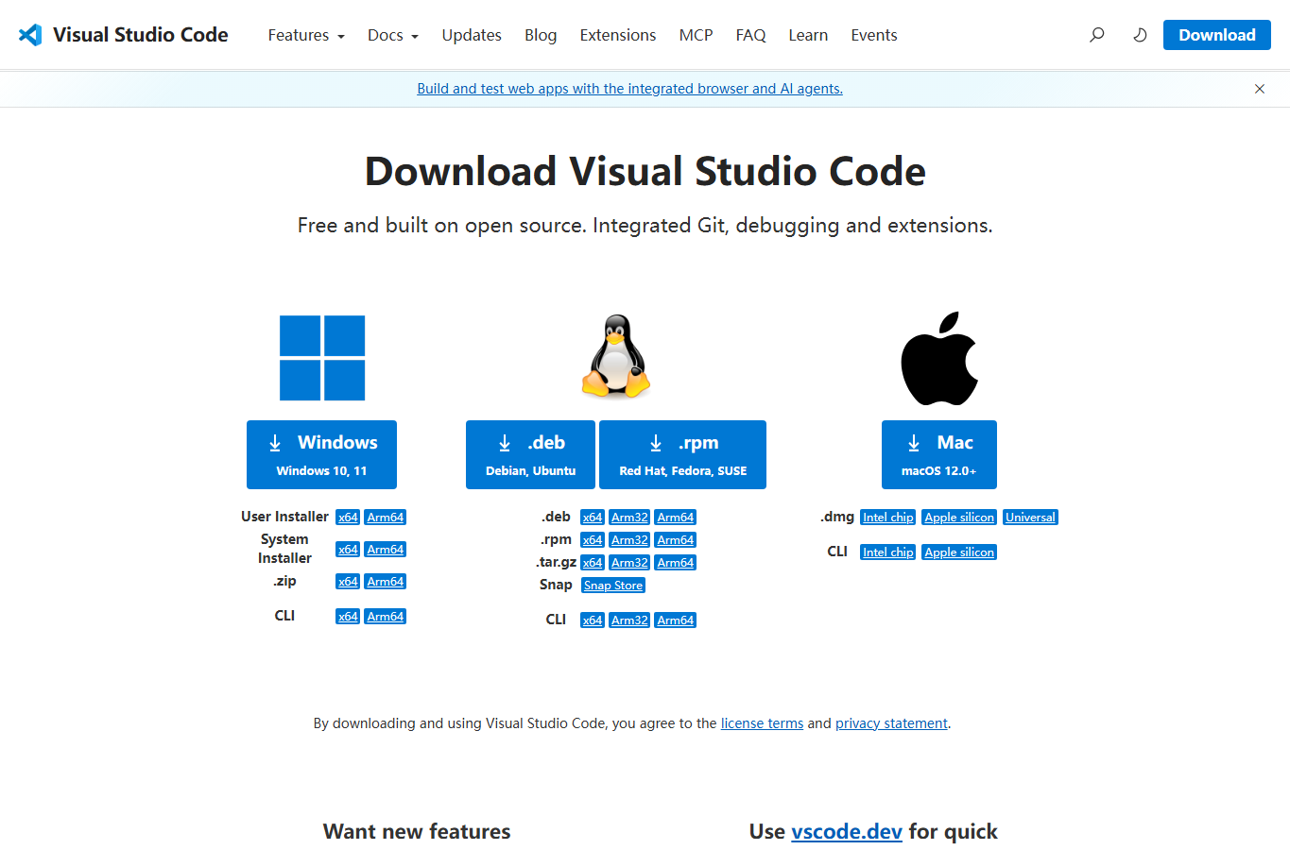The width and height of the screenshot is (1290, 850).
Task: Select Windows .zip Arm64 link
Action: click(386, 582)
